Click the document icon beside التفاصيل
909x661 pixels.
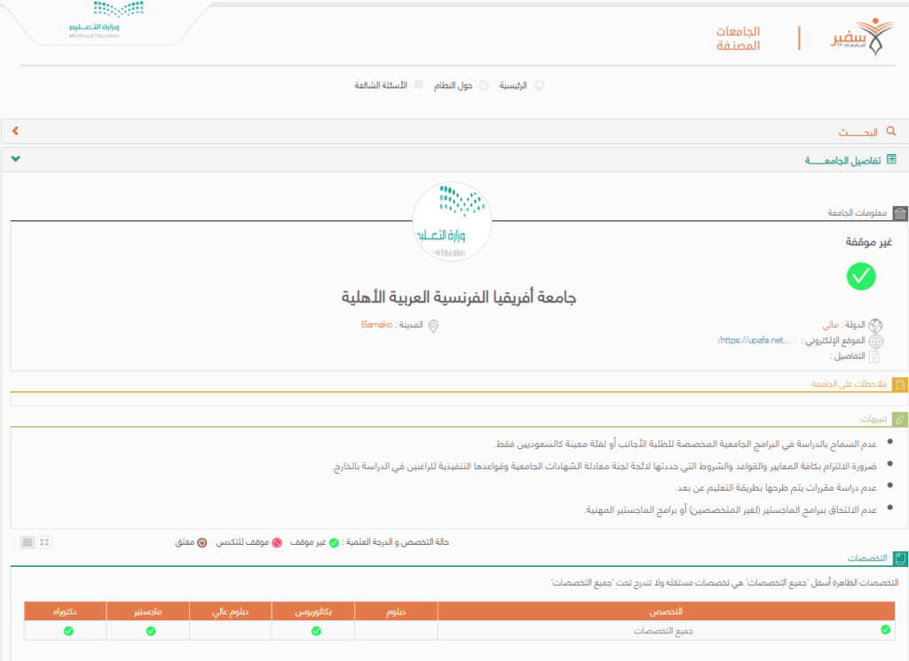(x=875, y=356)
